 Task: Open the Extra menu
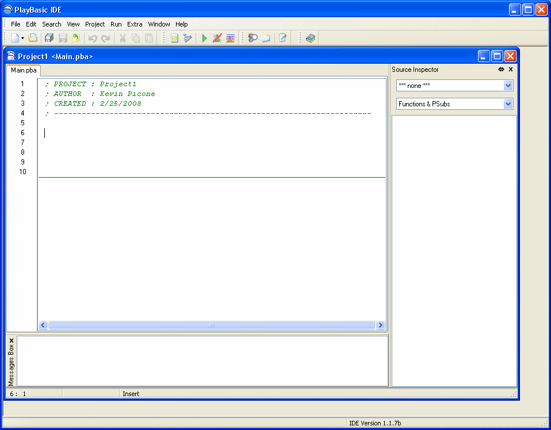(135, 24)
